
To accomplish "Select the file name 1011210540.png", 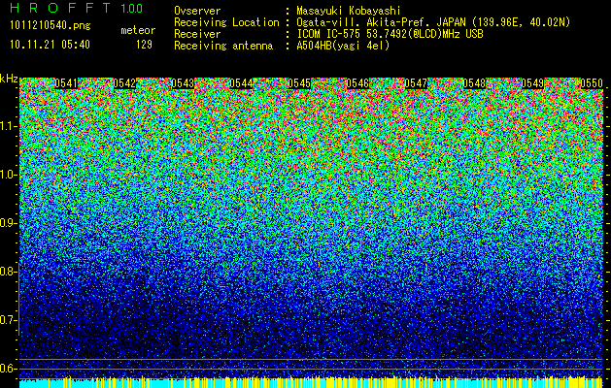I will (x=51, y=26).
